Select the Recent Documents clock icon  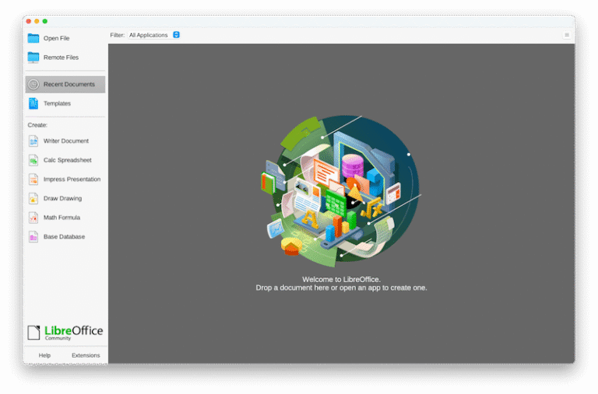pyautogui.click(x=33, y=84)
